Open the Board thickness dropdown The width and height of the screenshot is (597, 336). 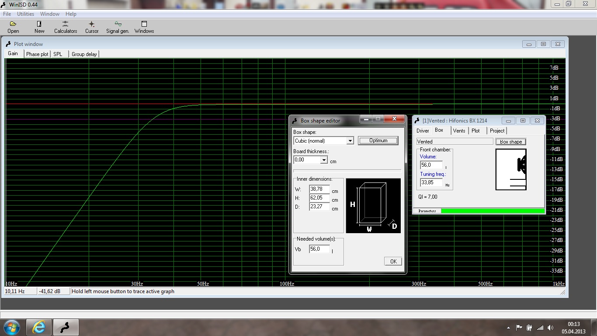tap(323, 160)
